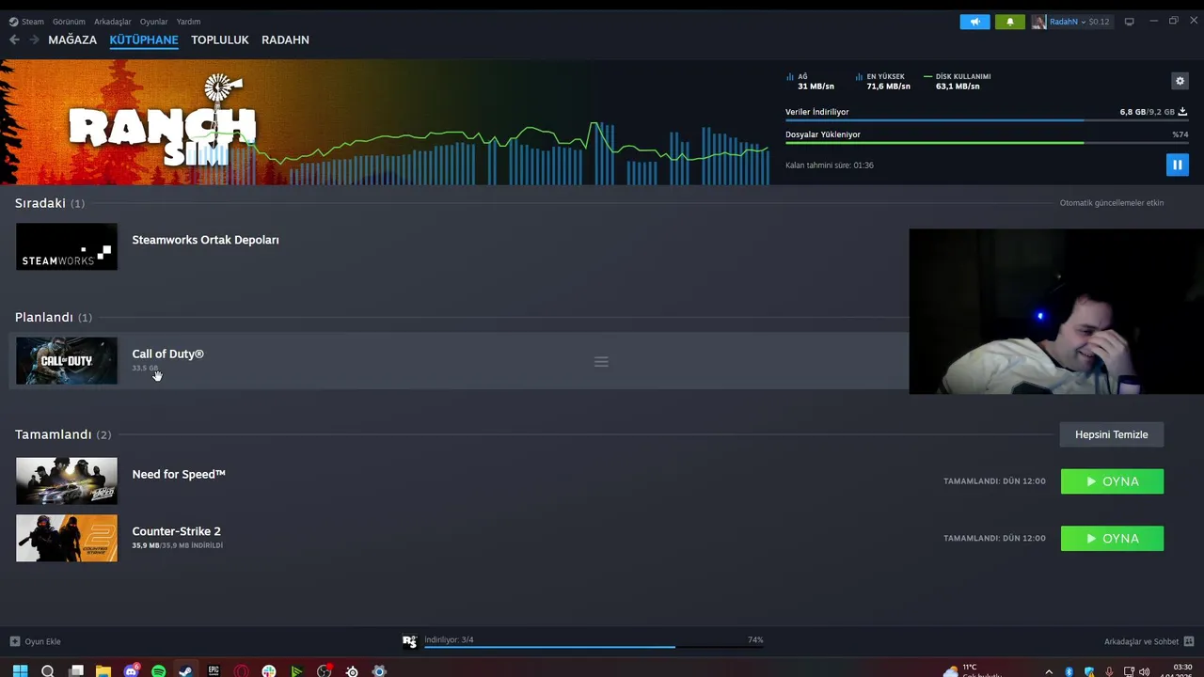The image size is (1204, 677).
Task: Play Counter-Strike 2 with OYNA
Action: tap(1112, 538)
